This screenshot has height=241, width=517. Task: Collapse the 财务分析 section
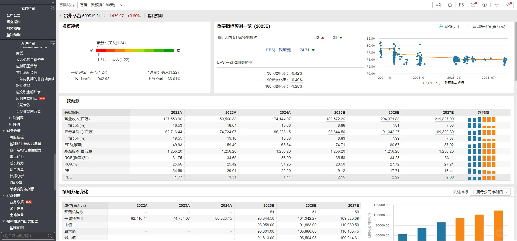point(4,131)
